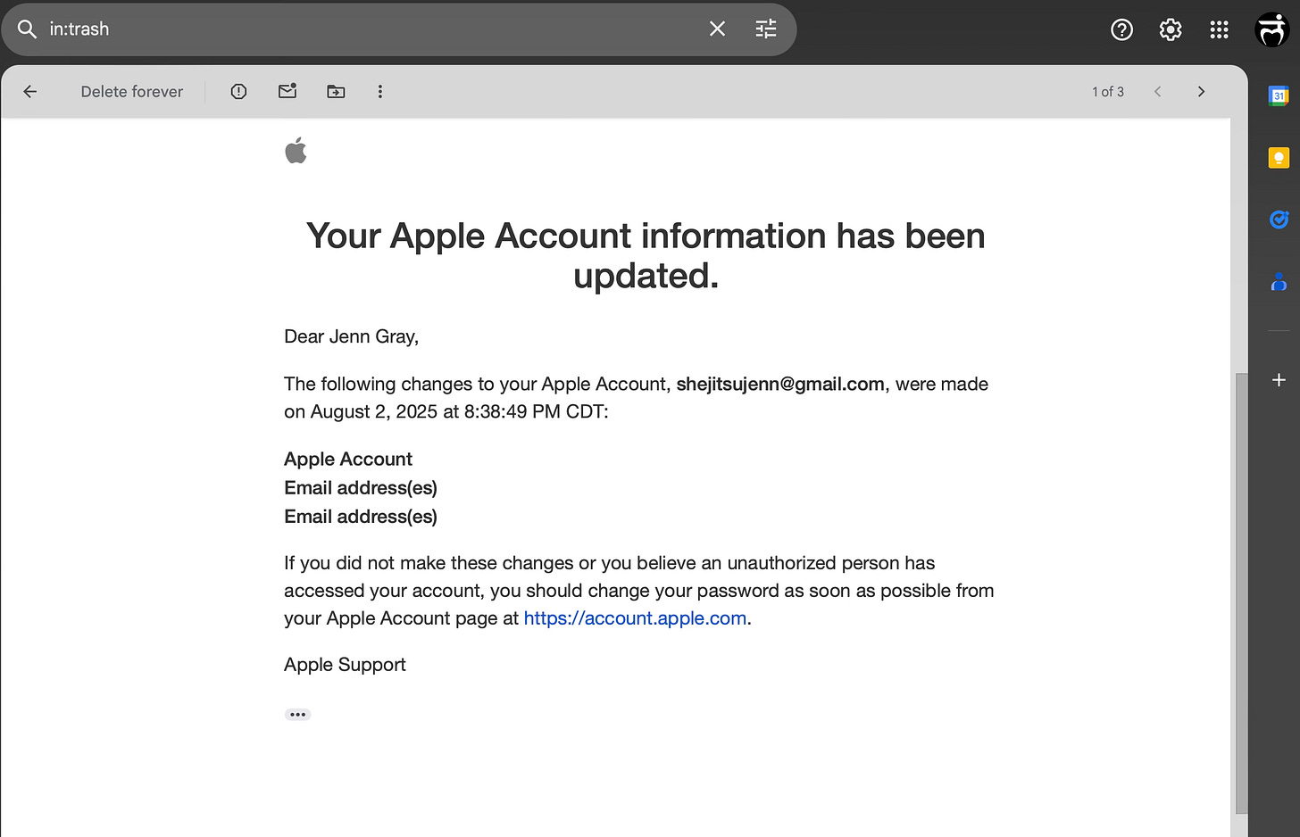
Task: Click the email headline about Apple Account
Action: coord(646,256)
